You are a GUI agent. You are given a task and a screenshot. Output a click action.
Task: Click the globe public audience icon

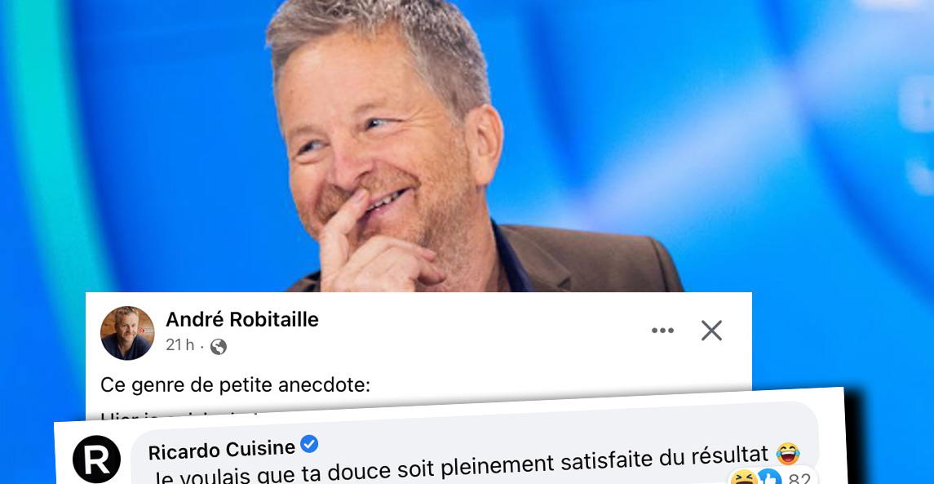pos(219,346)
